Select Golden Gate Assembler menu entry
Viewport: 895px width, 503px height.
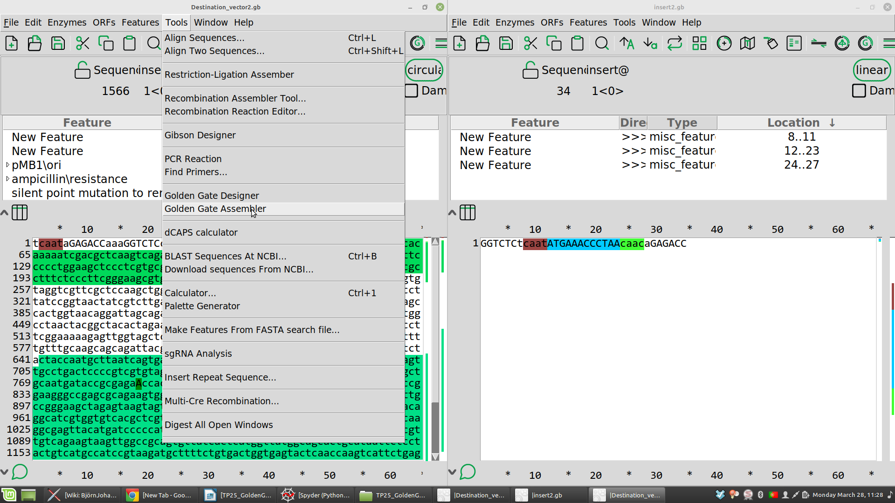[x=215, y=209]
